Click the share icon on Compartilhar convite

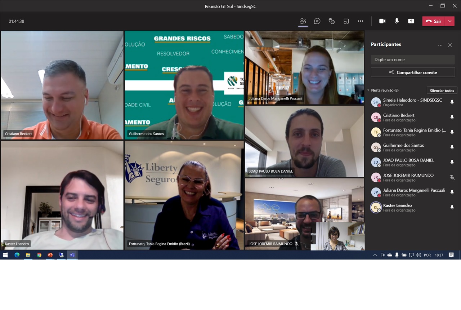391,72
